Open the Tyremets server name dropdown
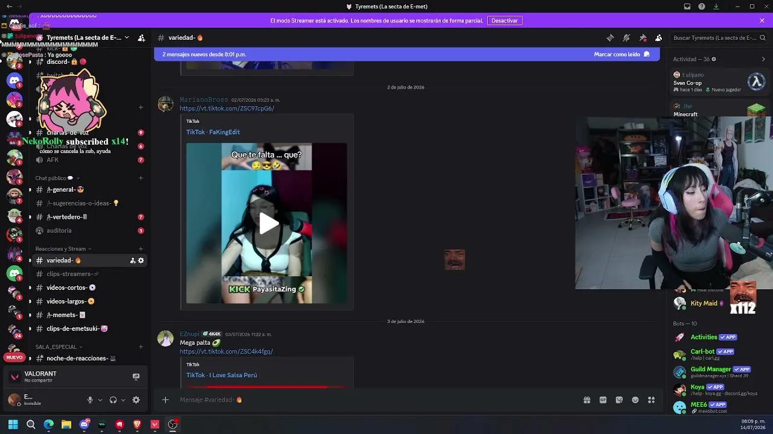 pos(88,37)
